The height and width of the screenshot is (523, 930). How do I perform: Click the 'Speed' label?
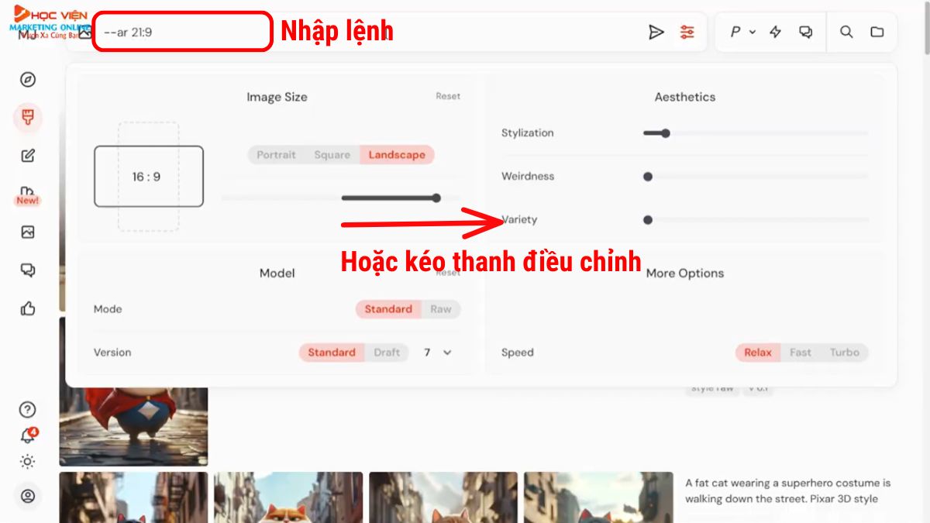518,353
